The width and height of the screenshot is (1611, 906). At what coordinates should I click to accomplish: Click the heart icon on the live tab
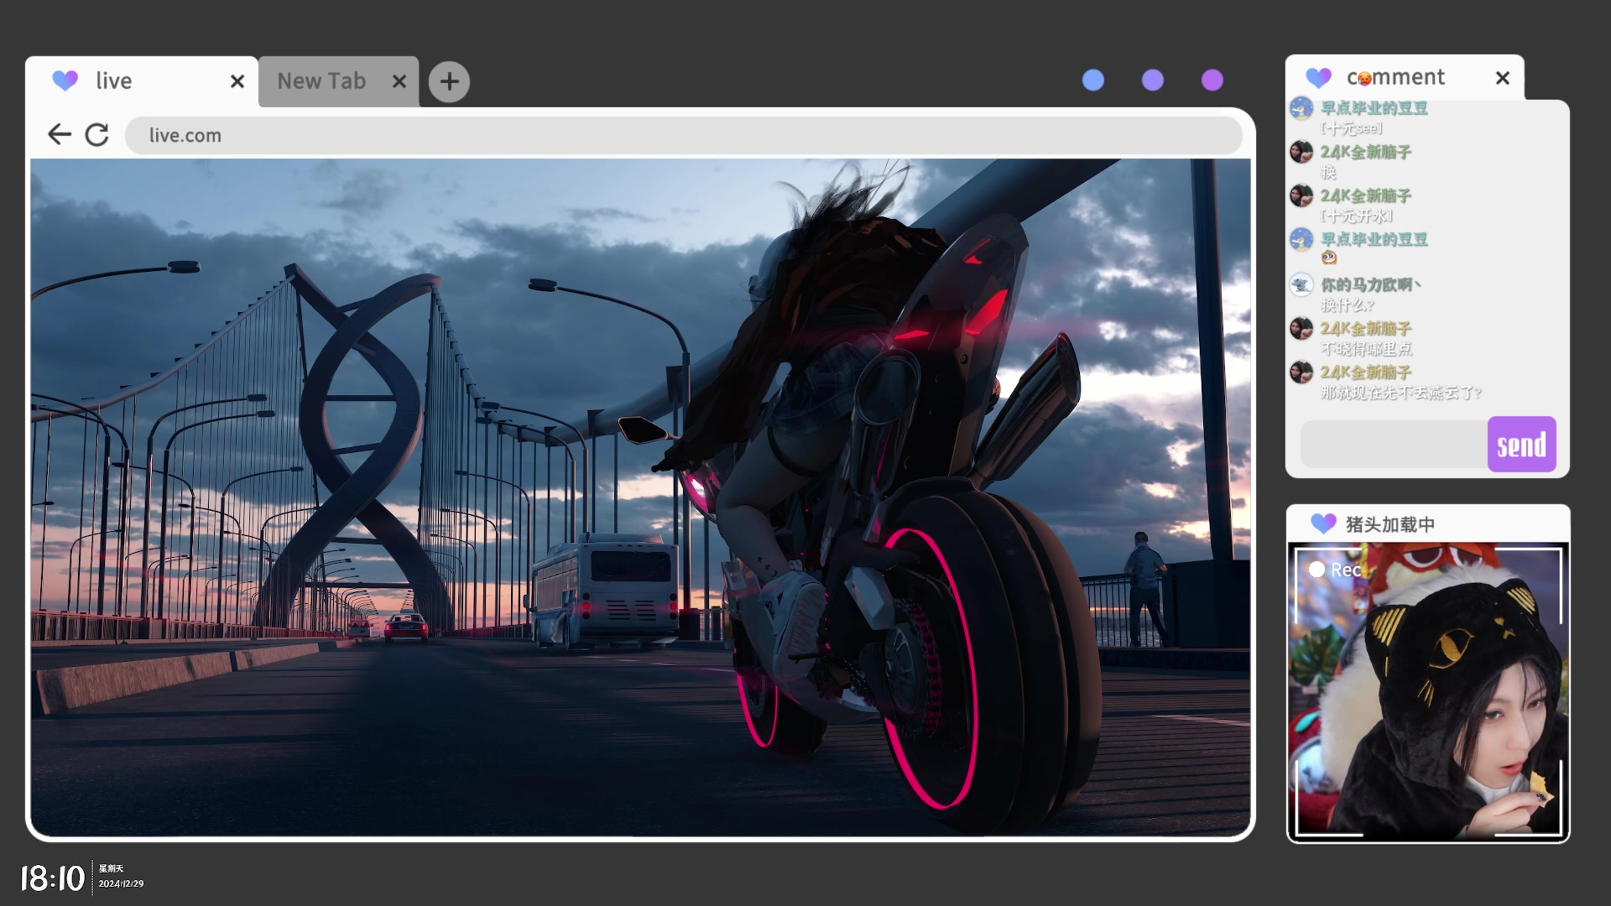(x=65, y=81)
